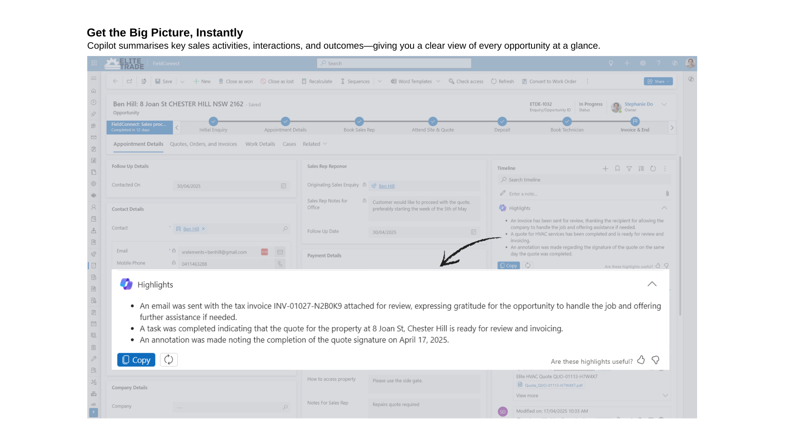The height and width of the screenshot is (442, 785).
Task: Attach a file with paperclip icon
Action: [667, 194]
